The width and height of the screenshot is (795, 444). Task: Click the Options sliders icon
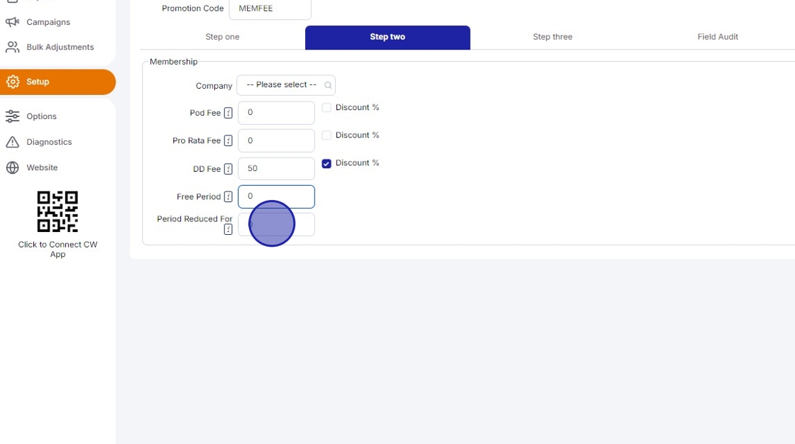[12, 116]
